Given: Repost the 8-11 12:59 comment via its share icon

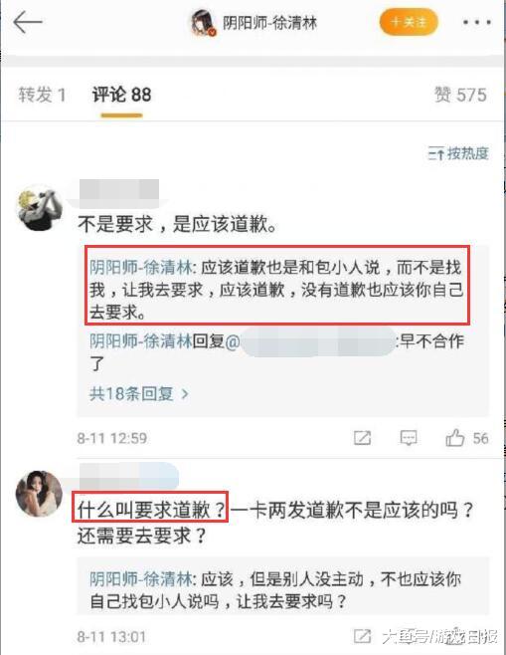Looking at the screenshot, I should click(x=362, y=438).
